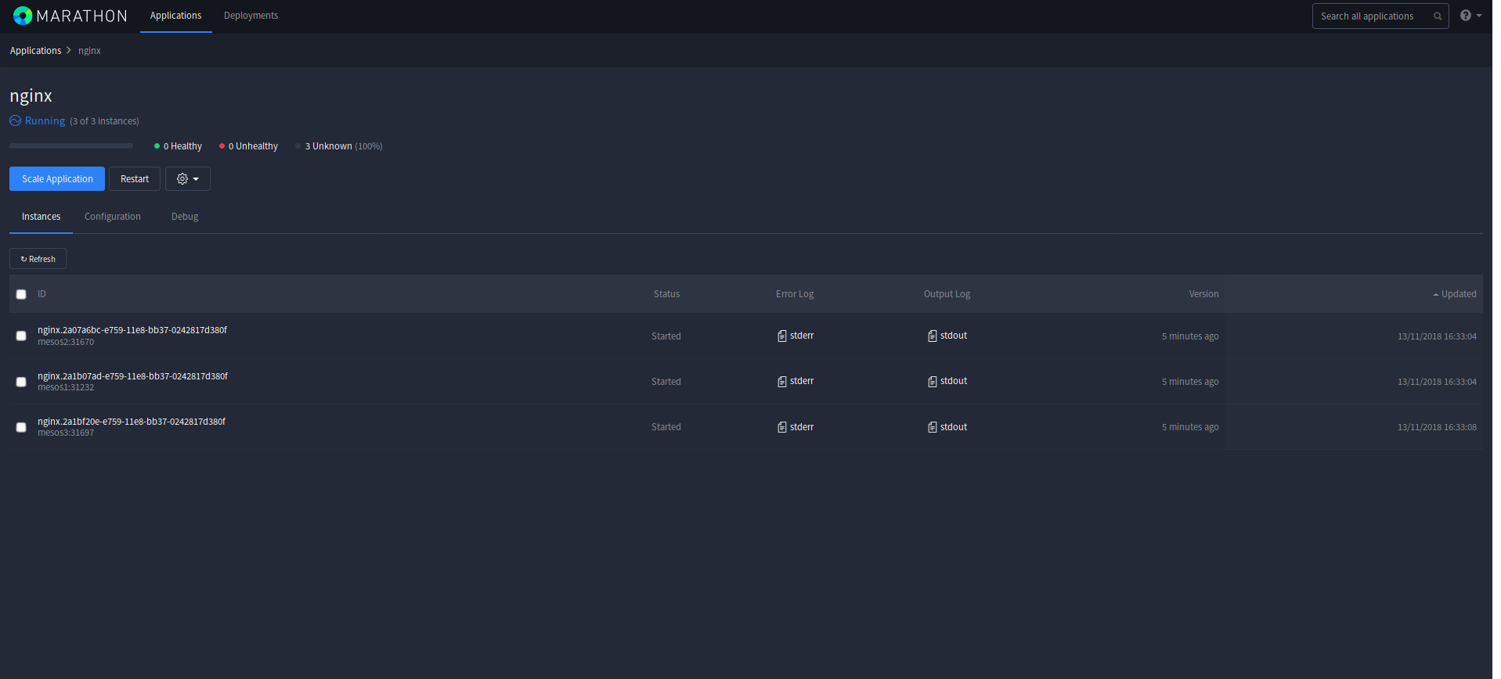1501x679 pixels.
Task: Open the nginx.2a1b07ad-e759 instance link
Action: pyautogui.click(x=132, y=376)
